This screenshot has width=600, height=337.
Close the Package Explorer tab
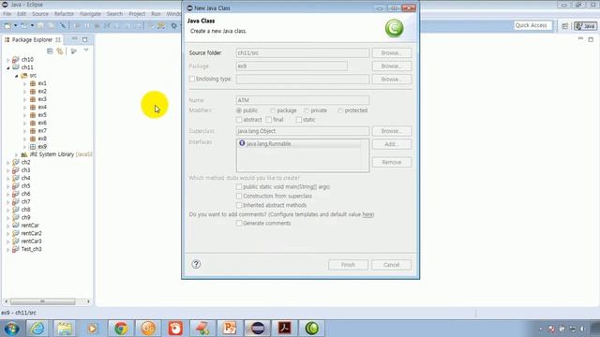[58, 39]
